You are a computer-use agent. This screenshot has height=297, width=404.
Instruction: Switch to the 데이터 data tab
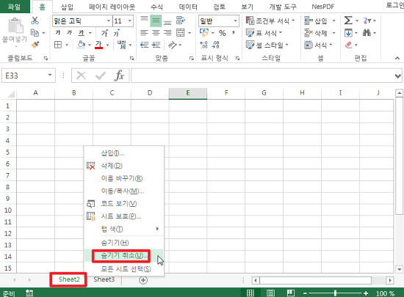[x=188, y=7]
